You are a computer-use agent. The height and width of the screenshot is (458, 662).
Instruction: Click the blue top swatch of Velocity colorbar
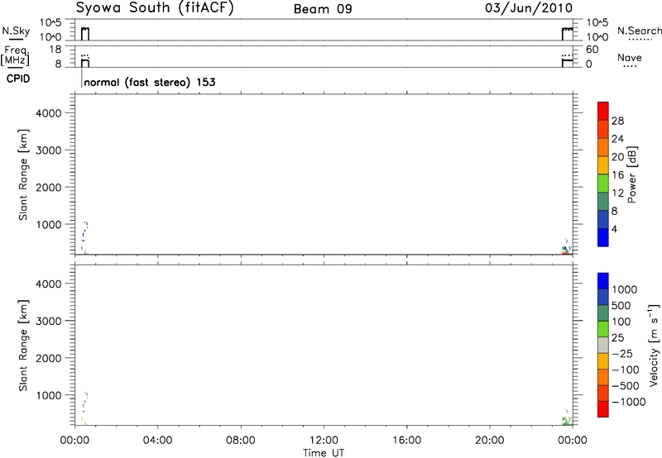[603, 281]
